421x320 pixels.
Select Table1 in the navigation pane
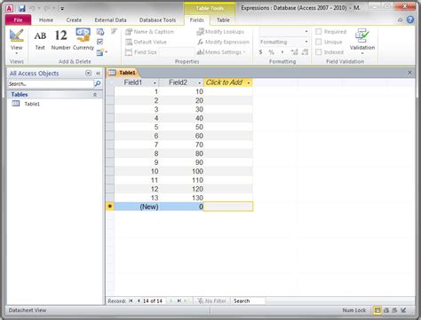(x=32, y=104)
